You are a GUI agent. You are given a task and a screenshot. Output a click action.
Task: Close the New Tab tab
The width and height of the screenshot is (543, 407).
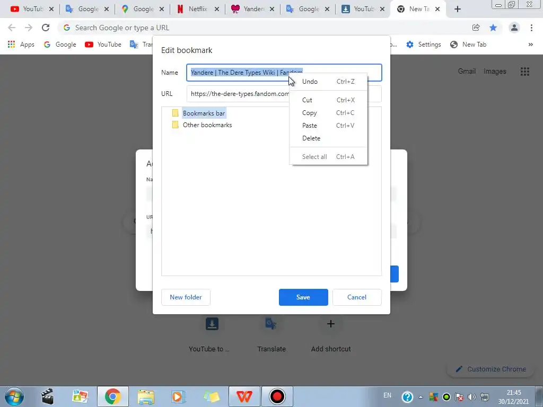coord(437,9)
